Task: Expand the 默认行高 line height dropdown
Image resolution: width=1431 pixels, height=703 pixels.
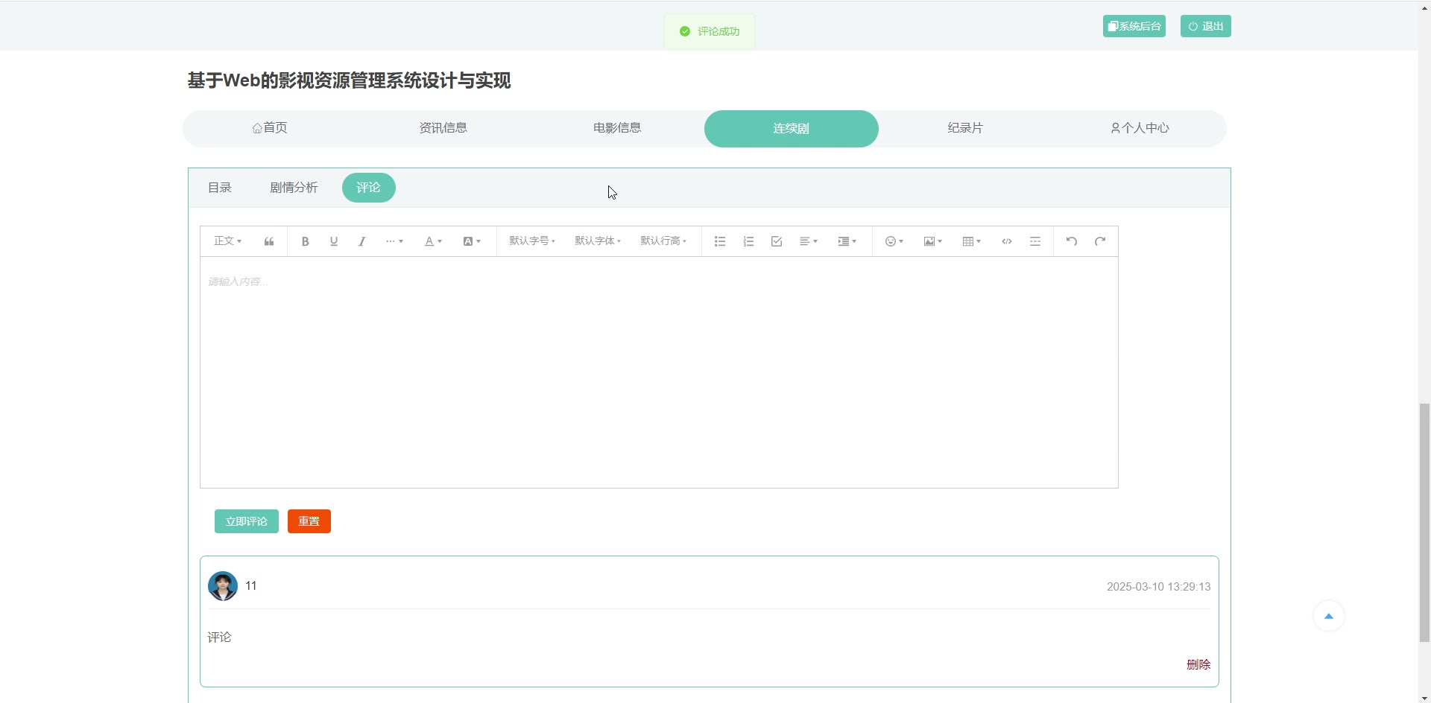Action: [663, 241]
